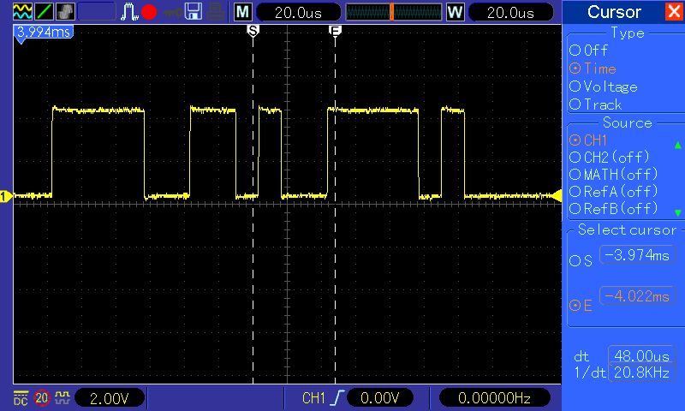The height and width of the screenshot is (411, 685).
Task: Click the red record dot
Action: point(149,12)
